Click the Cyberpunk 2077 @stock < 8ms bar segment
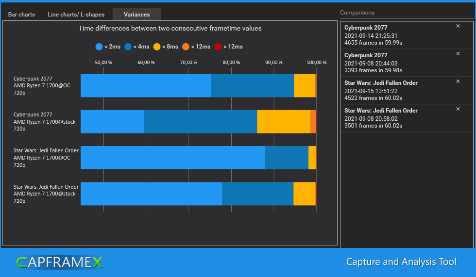Viewport: 476px width, 277px height. [x=284, y=122]
